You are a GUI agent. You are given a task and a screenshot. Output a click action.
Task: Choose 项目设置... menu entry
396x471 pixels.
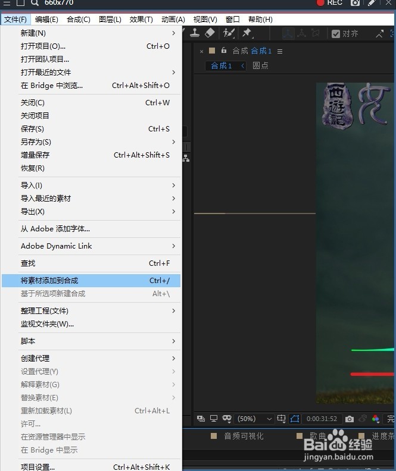(91, 467)
